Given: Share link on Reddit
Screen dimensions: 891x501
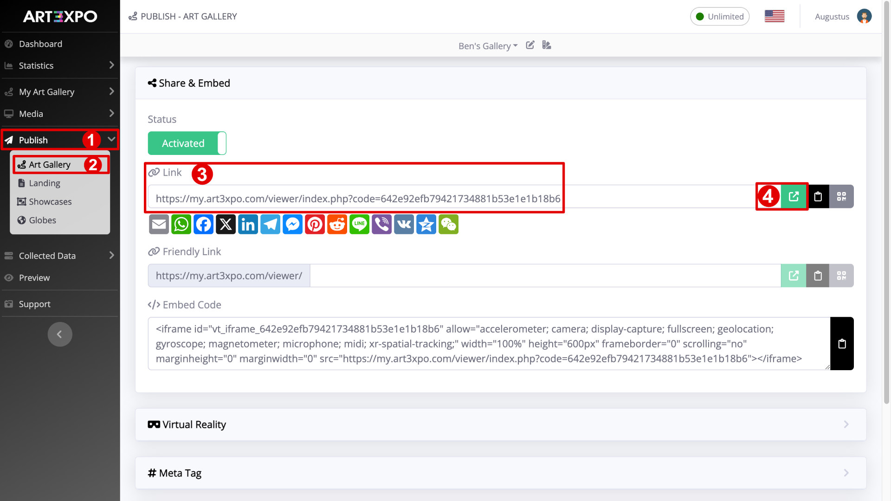Looking at the screenshot, I should point(337,225).
